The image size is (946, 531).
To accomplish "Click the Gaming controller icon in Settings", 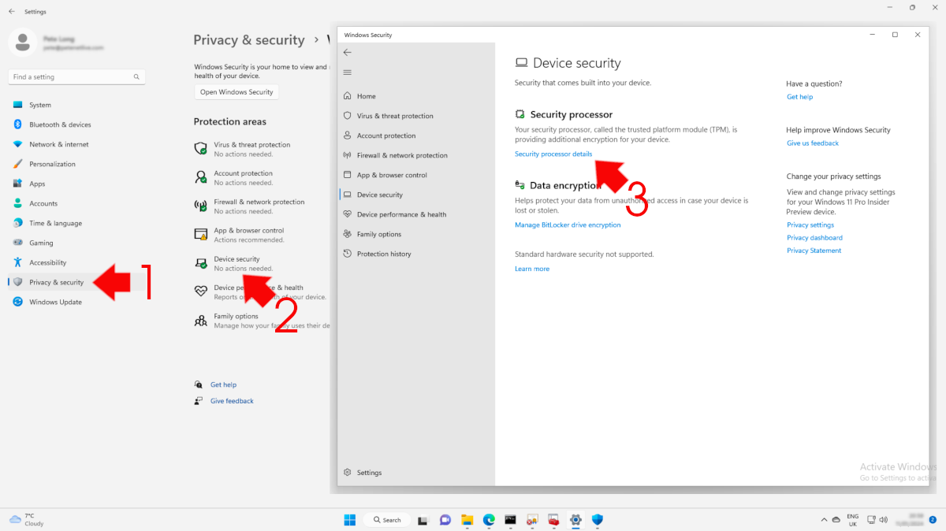I will point(17,243).
